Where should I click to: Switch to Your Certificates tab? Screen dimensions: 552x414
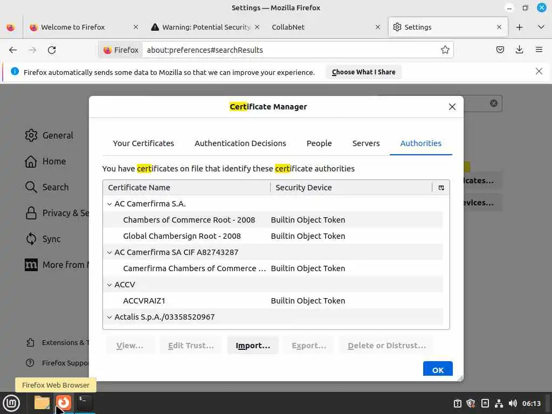point(143,143)
